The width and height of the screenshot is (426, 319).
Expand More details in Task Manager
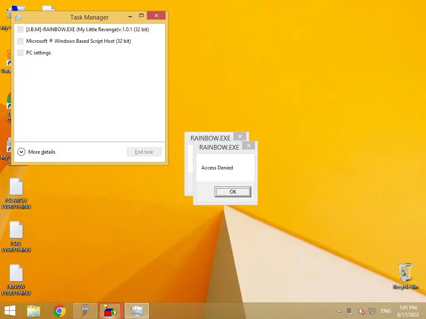[37, 152]
